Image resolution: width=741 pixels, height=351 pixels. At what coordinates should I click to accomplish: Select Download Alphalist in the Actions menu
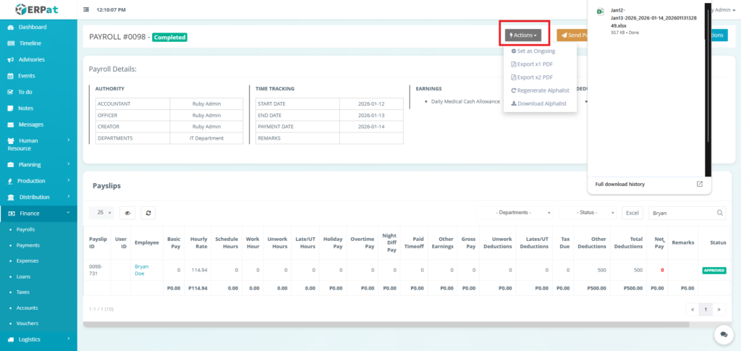coord(539,103)
